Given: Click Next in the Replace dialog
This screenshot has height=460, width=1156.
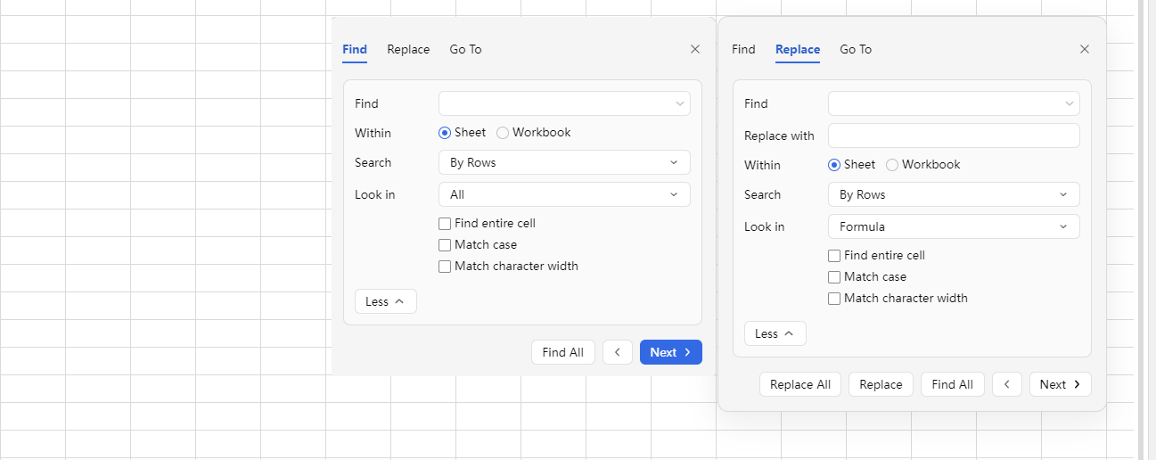Looking at the screenshot, I should click(1061, 384).
